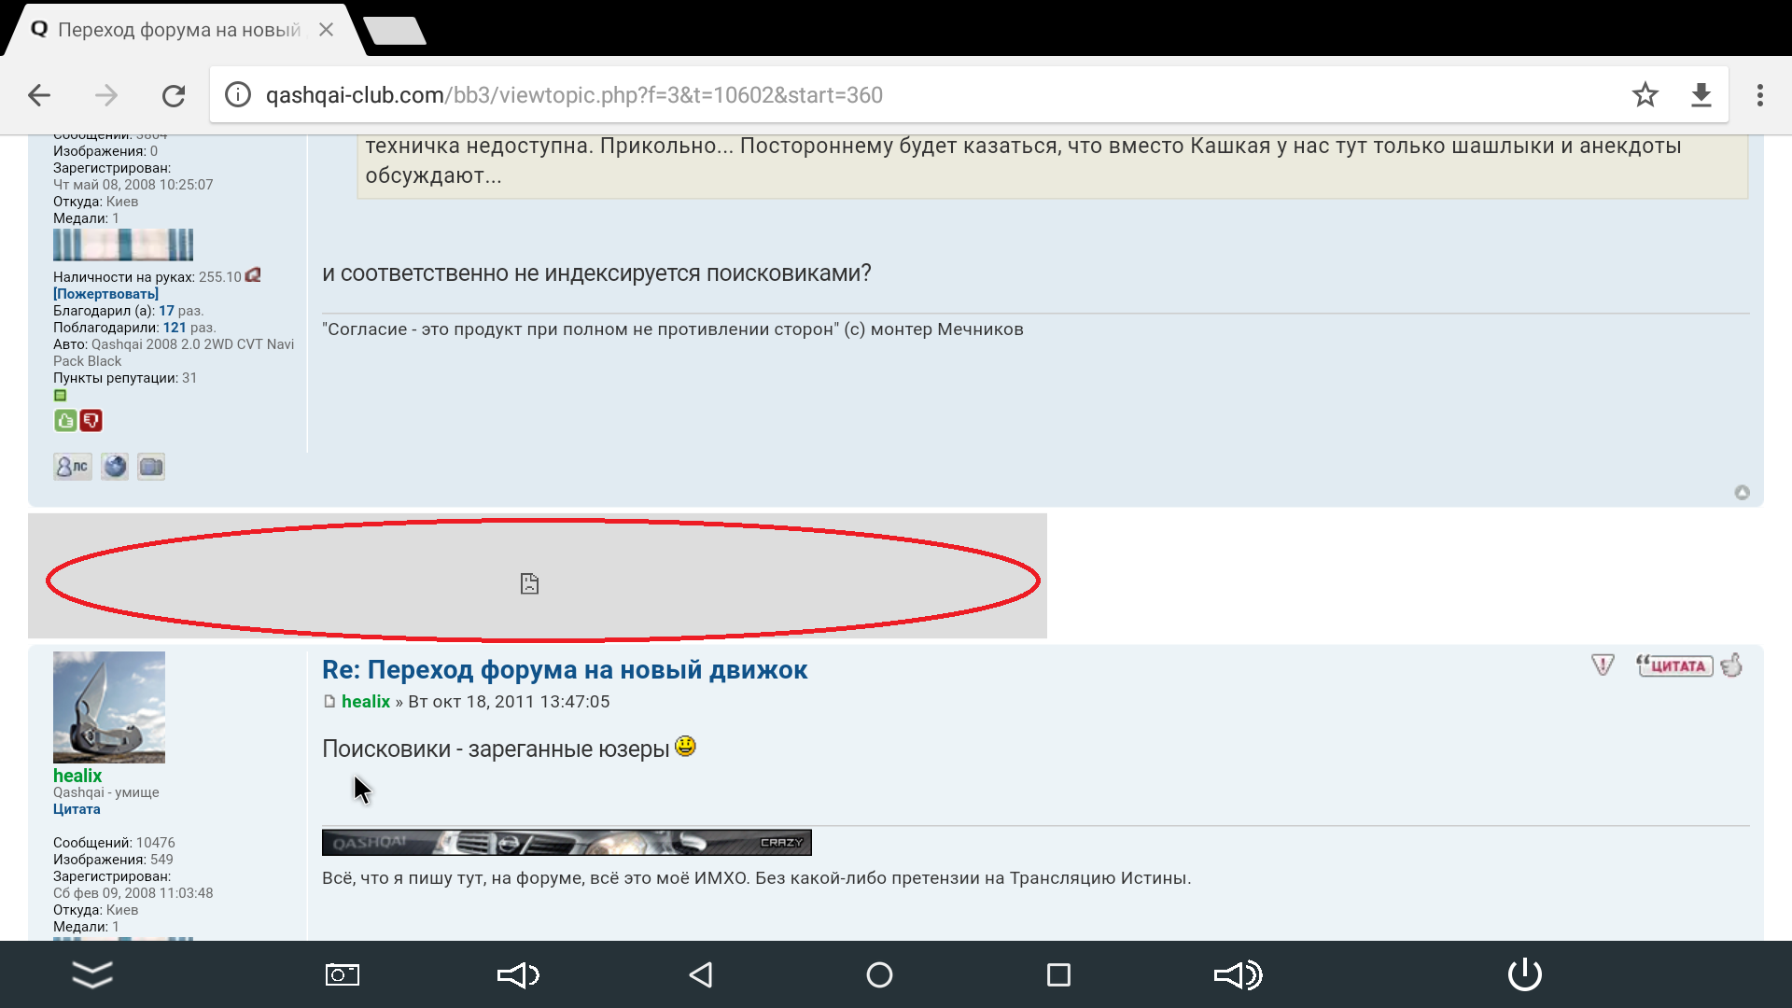This screenshot has height=1008, width=1792.
Task: Open the private message (ЛС) icon
Action: pyautogui.click(x=73, y=467)
